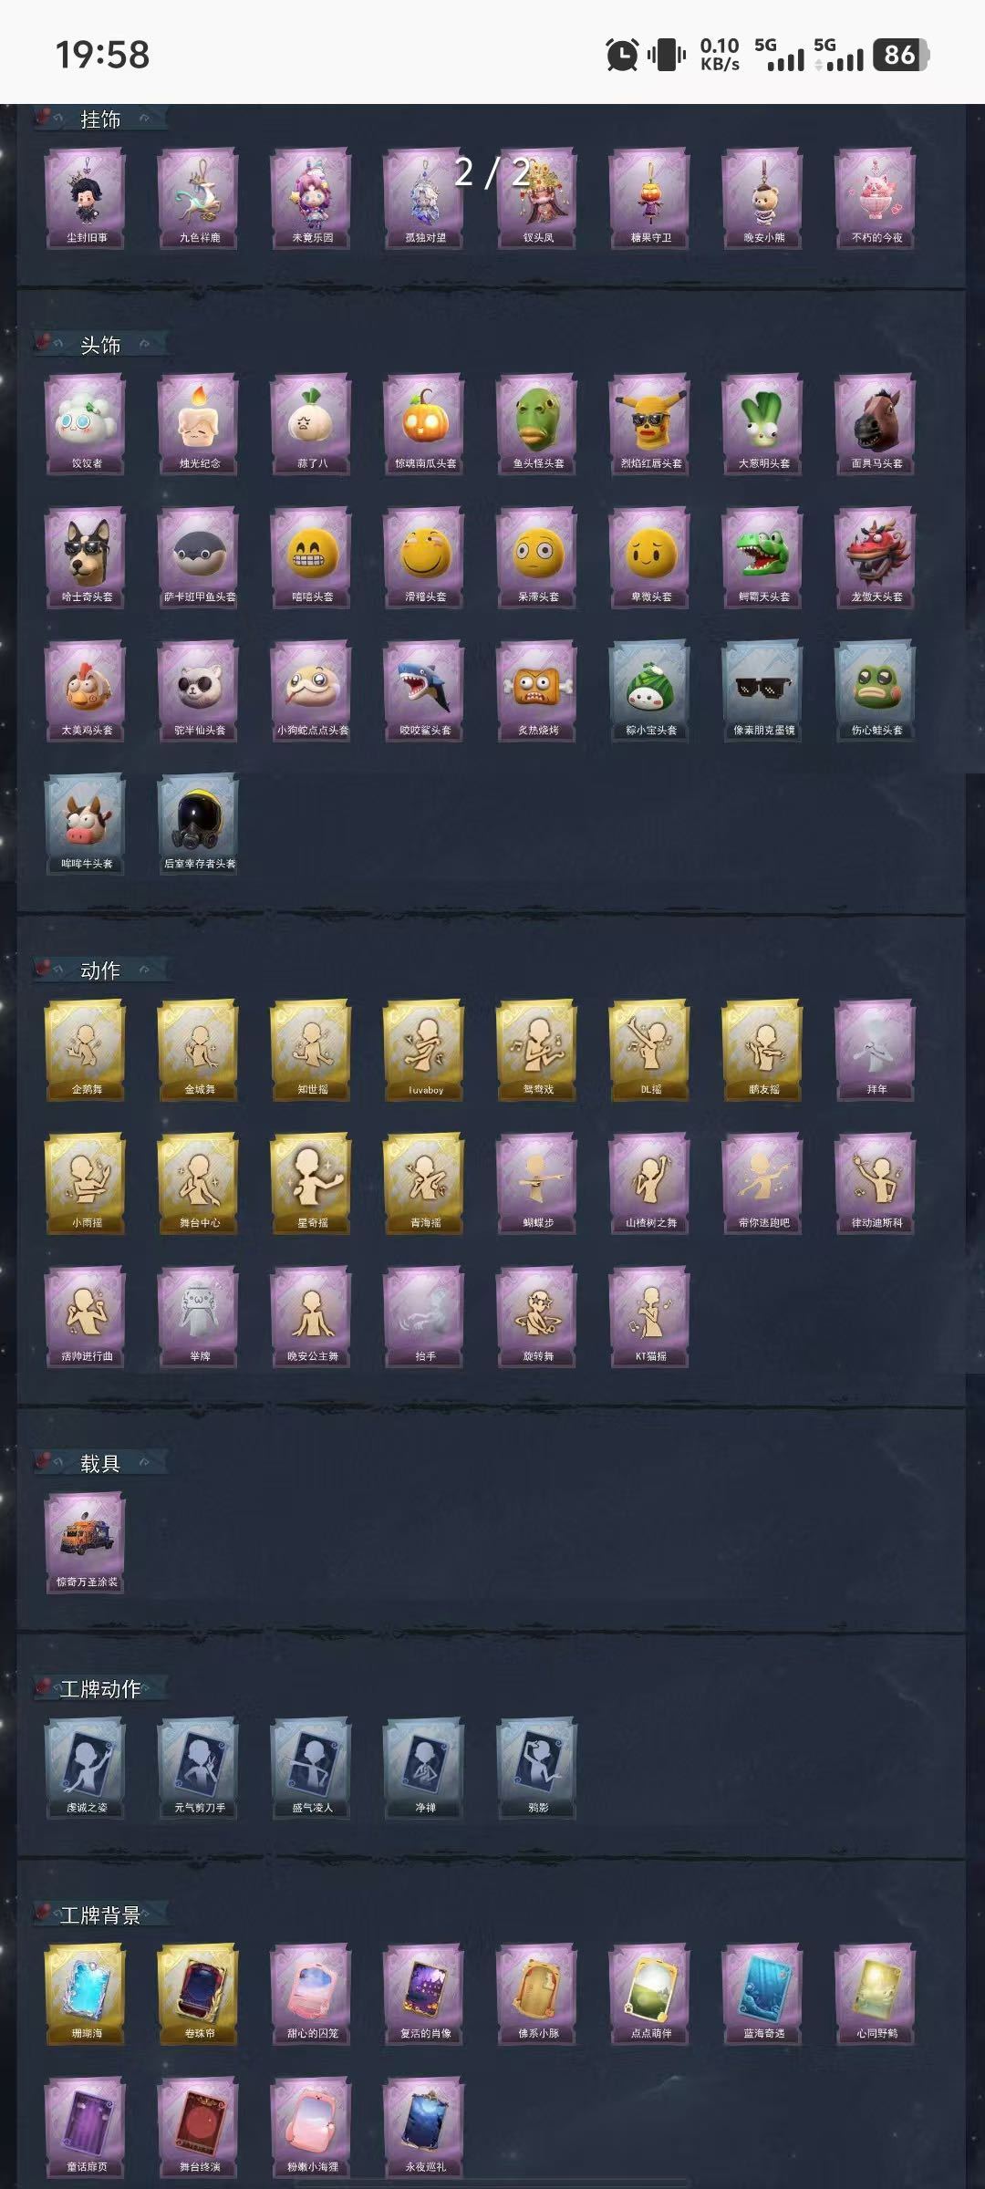Select the sad green frog headgear
985x2189 pixels.
pyautogui.click(x=876, y=690)
